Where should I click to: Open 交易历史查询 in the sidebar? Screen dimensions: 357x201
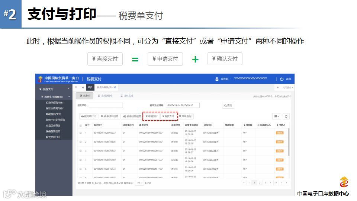53,125
